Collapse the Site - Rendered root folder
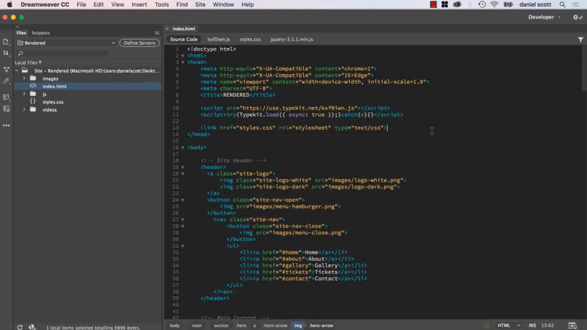587x330 pixels. point(17,70)
